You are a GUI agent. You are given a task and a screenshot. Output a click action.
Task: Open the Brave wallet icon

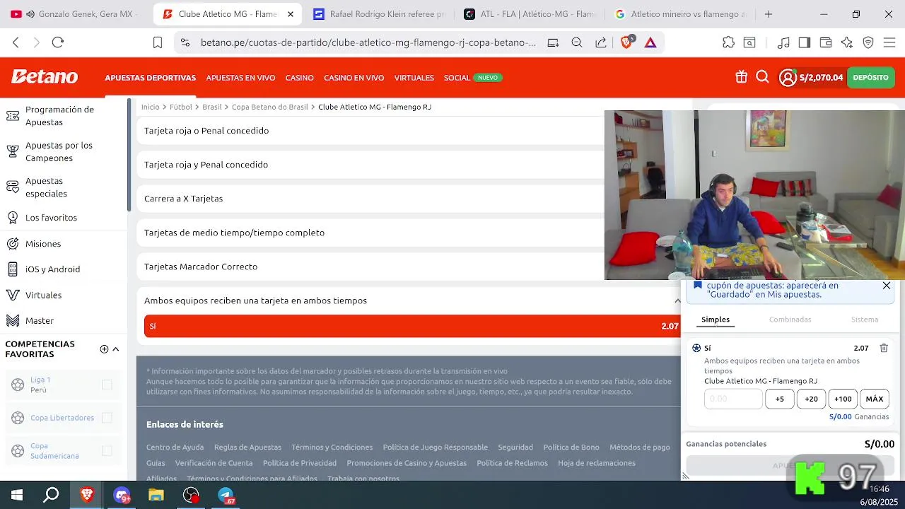tap(825, 42)
